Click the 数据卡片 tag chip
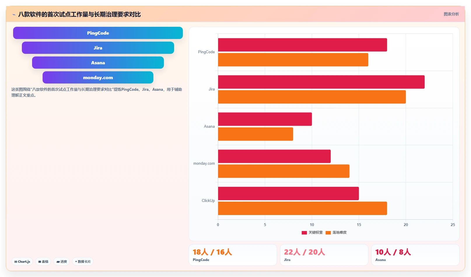 coord(83,262)
